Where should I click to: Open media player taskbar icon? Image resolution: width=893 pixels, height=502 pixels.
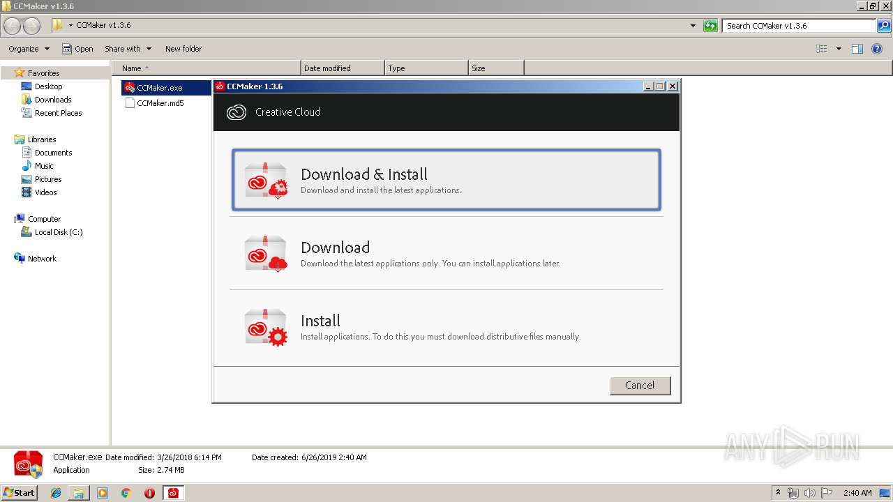(x=103, y=493)
